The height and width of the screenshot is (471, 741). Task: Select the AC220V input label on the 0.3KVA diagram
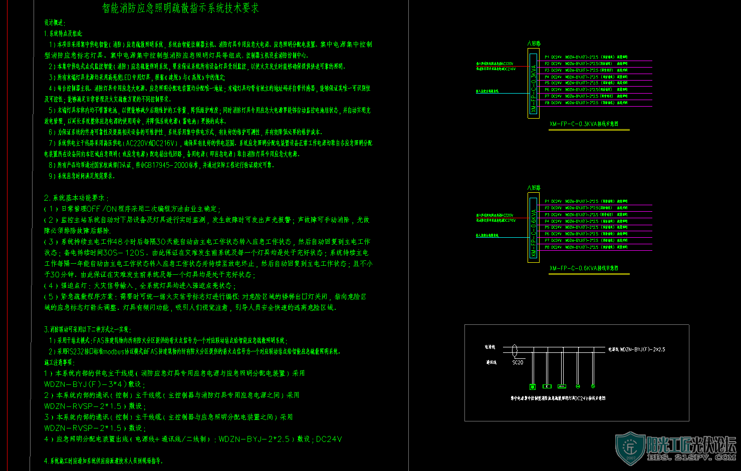pos(495,64)
